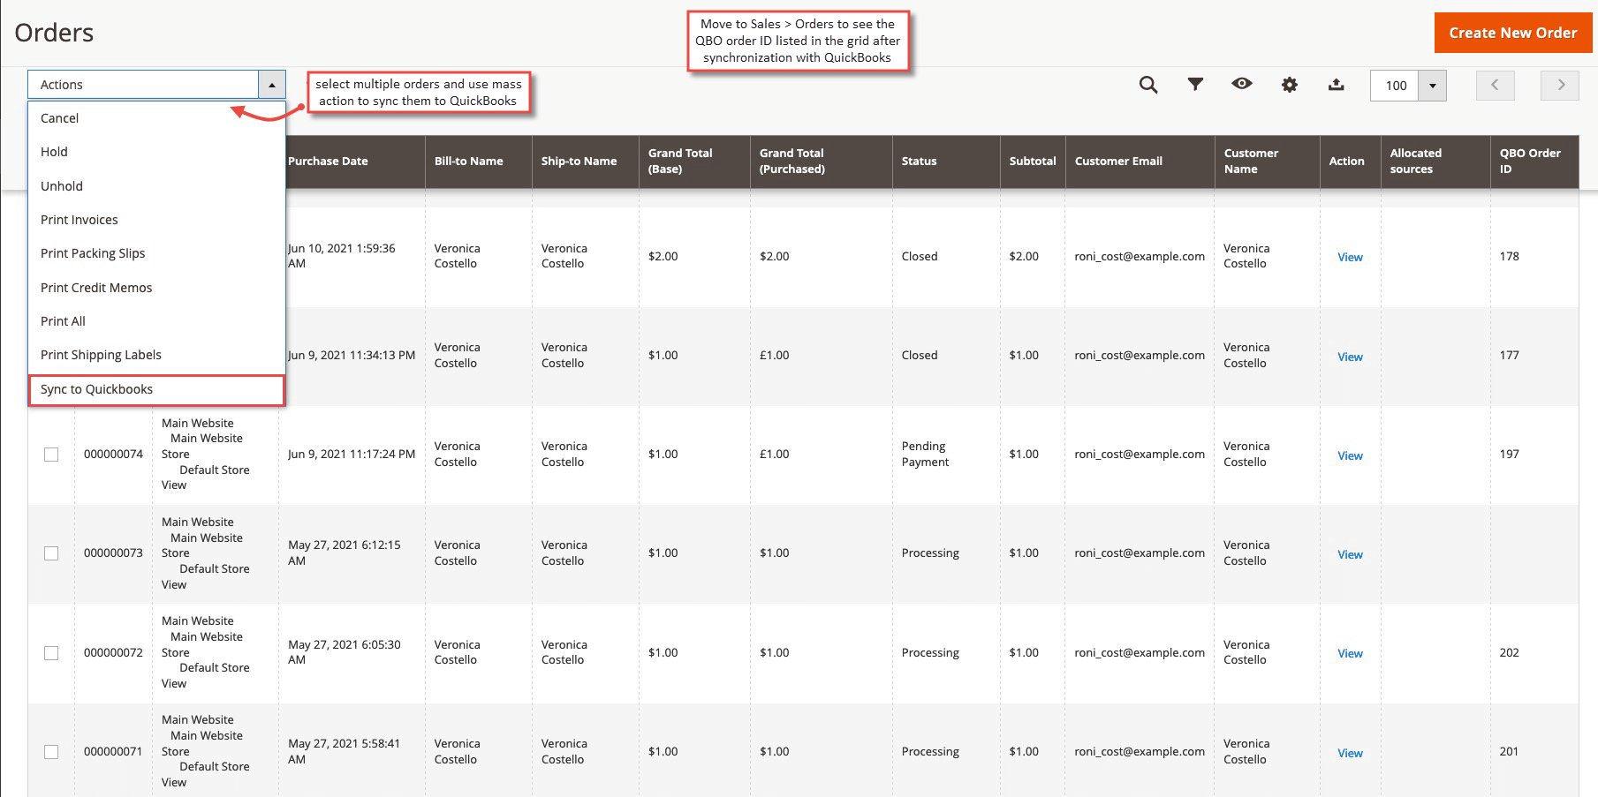Check the box for order 000000072

click(x=51, y=653)
